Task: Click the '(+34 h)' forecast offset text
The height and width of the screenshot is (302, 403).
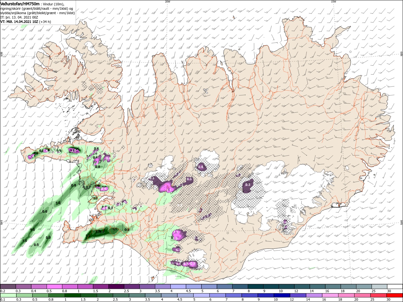Action: tap(45, 22)
